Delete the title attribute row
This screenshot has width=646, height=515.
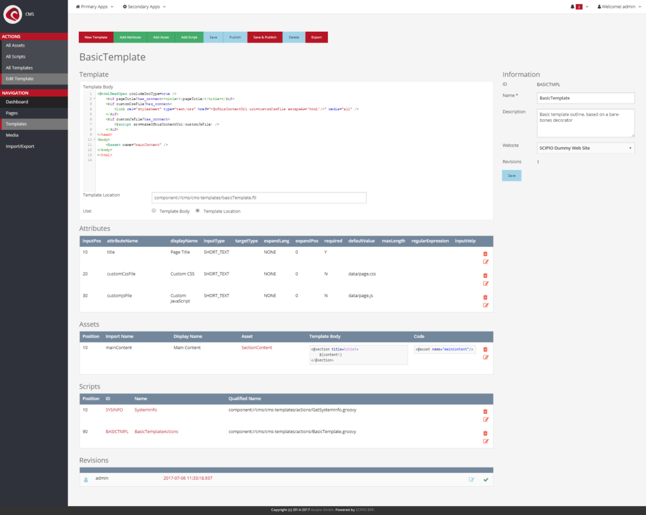pyautogui.click(x=485, y=254)
